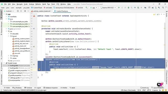Click the Select Opened File target icon
Viewport: 168px width, 94px height.
coord(18,11)
